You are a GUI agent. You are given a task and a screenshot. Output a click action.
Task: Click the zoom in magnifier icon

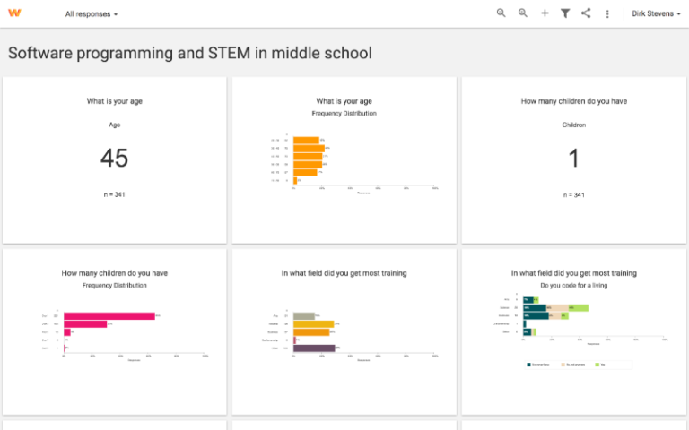pyautogui.click(x=523, y=13)
